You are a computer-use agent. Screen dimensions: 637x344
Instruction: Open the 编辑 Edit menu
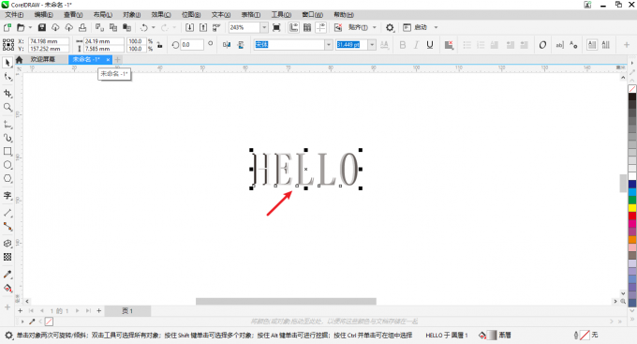point(43,15)
